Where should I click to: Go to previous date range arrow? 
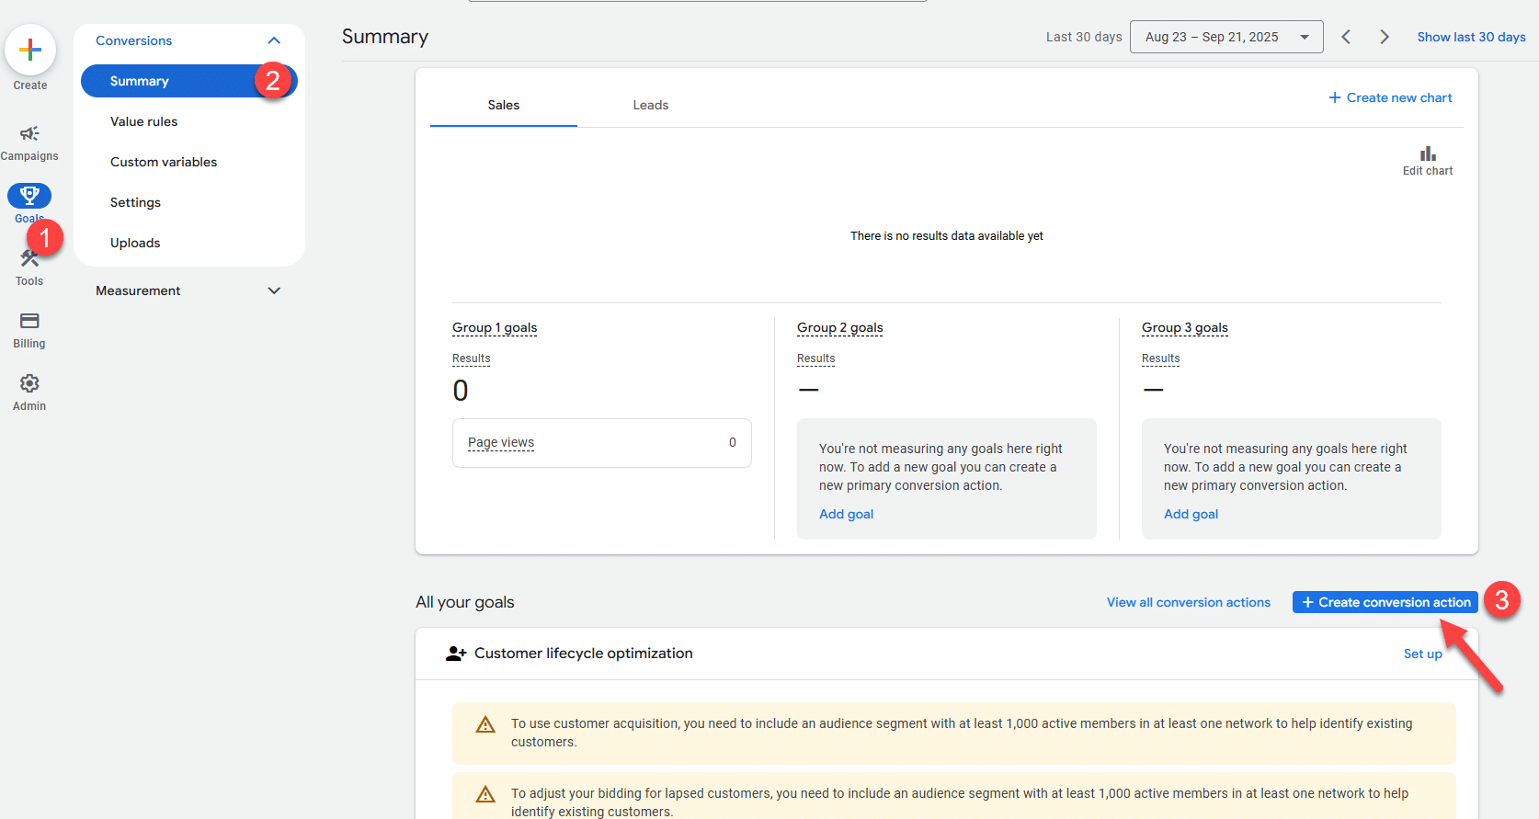point(1346,37)
